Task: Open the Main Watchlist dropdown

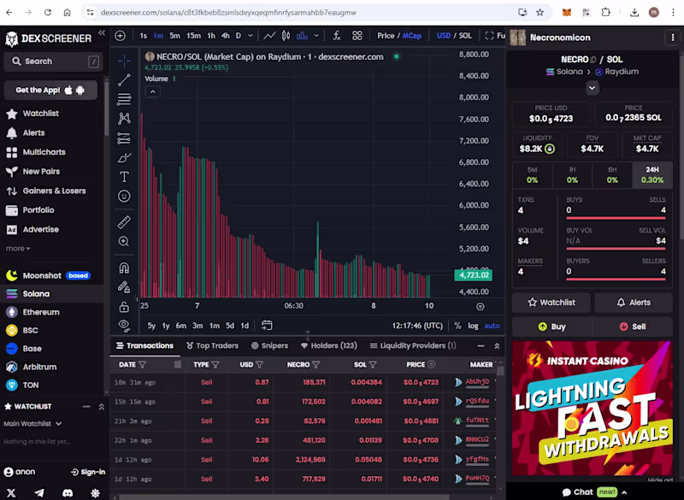Action: [32, 424]
